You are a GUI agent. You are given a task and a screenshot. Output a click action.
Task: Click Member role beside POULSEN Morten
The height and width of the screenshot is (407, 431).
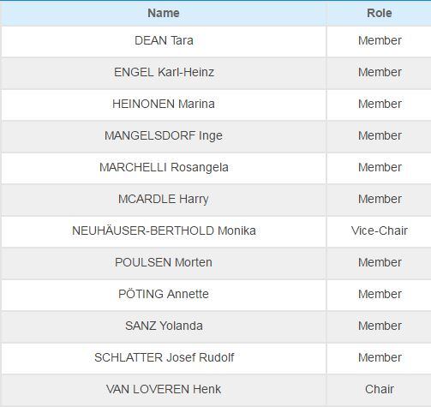[380, 262]
